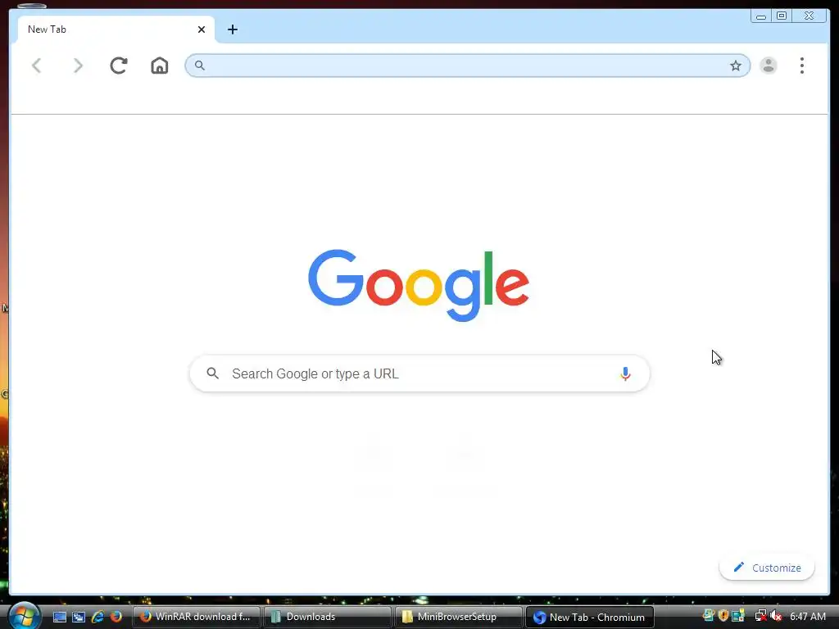Image resolution: width=839 pixels, height=629 pixels.
Task: Click Switch between windows quick launch icon
Action: pos(79,617)
